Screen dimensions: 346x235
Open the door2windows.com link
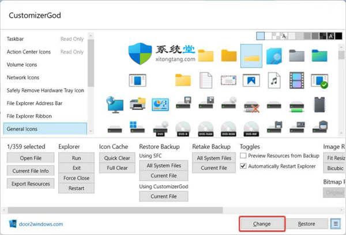[x=41, y=224]
